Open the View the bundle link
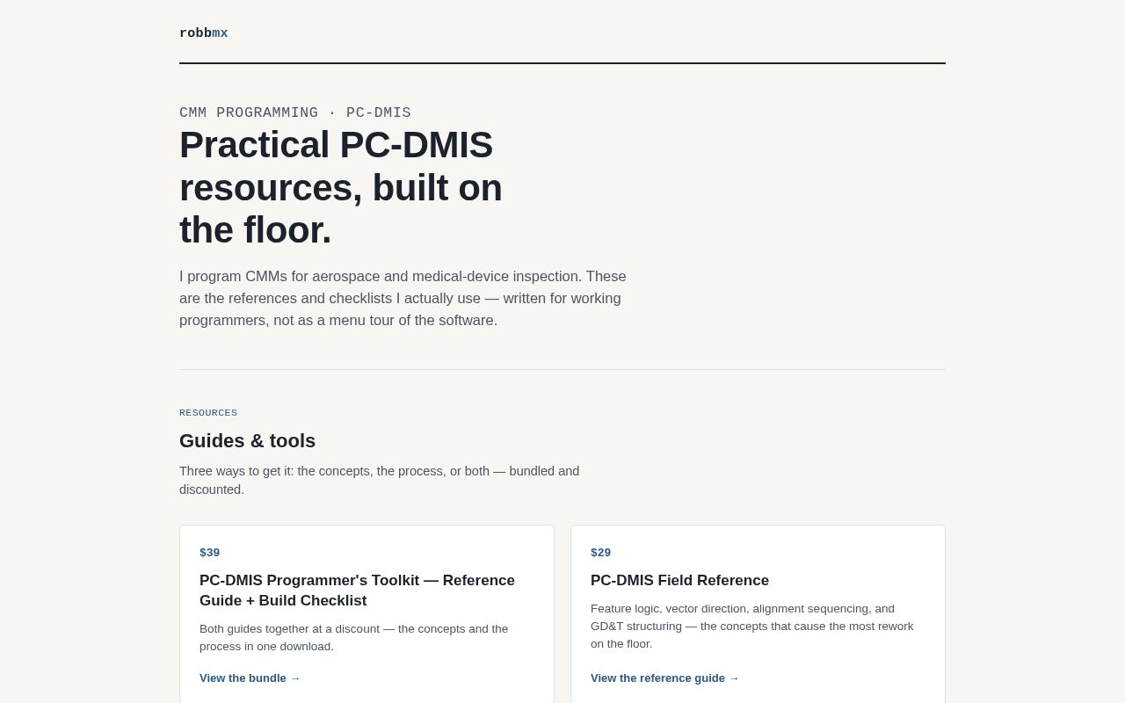 pos(250,678)
